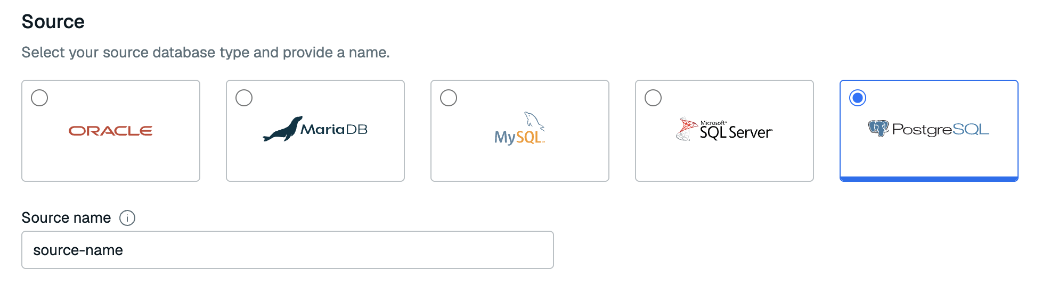The height and width of the screenshot is (286, 1042).
Task: Click the red Oracle wordmark logo
Action: (111, 131)
